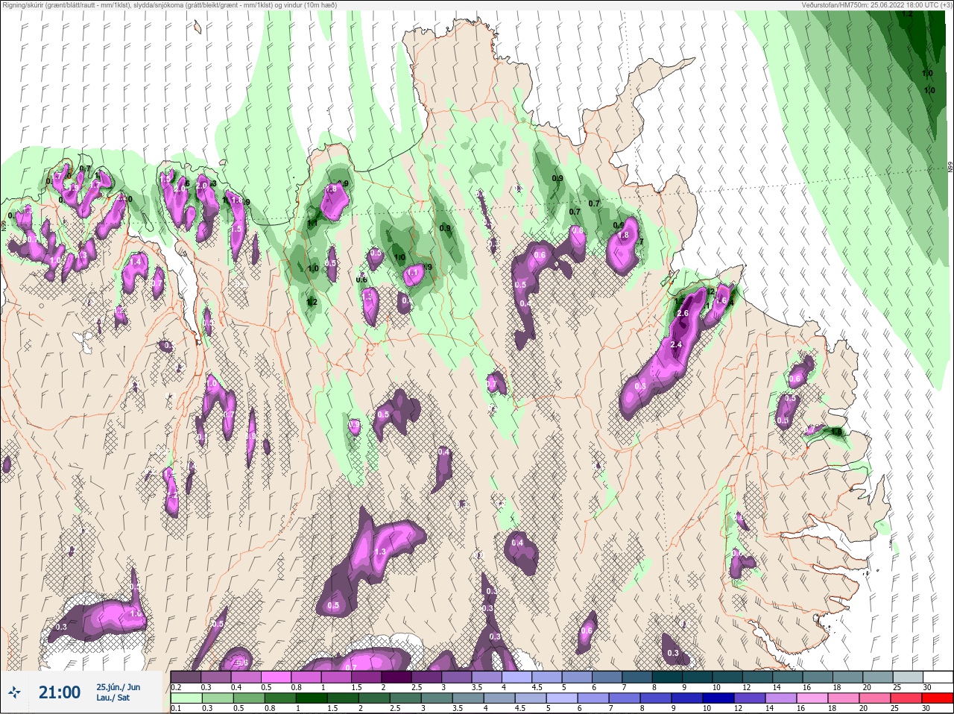Click the 1.4 value in the western purple cell
Image resolution: width=954 pixels, height=714 pixels.
136,262
